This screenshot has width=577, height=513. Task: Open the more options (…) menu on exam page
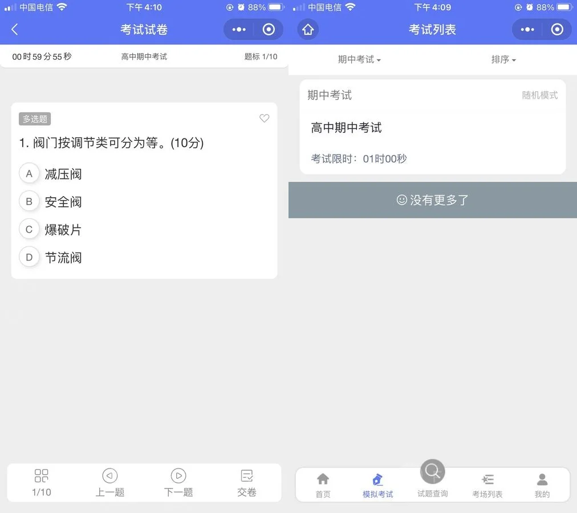(239, 29)
